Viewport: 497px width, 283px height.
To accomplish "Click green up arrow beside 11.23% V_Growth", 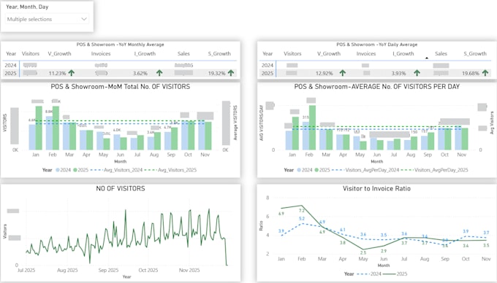I will (72, 73).
